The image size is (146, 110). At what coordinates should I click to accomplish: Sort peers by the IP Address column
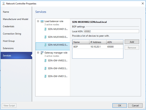(x=98, y=42)
